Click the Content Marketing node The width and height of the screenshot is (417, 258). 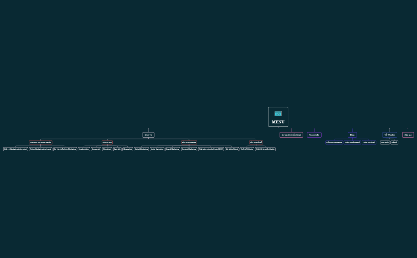click(189, 149)
